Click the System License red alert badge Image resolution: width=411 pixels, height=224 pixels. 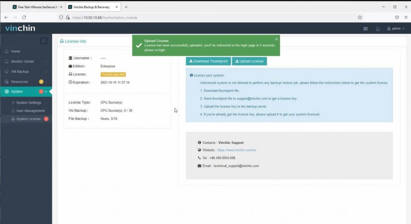point(46,119)
